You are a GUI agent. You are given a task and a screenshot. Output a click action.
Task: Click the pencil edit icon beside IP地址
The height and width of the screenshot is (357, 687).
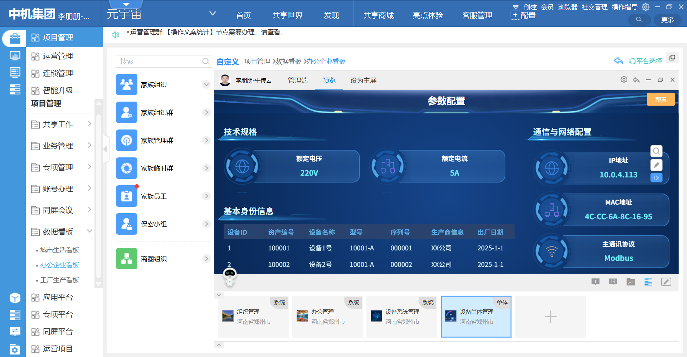click(x=656, y=165)
